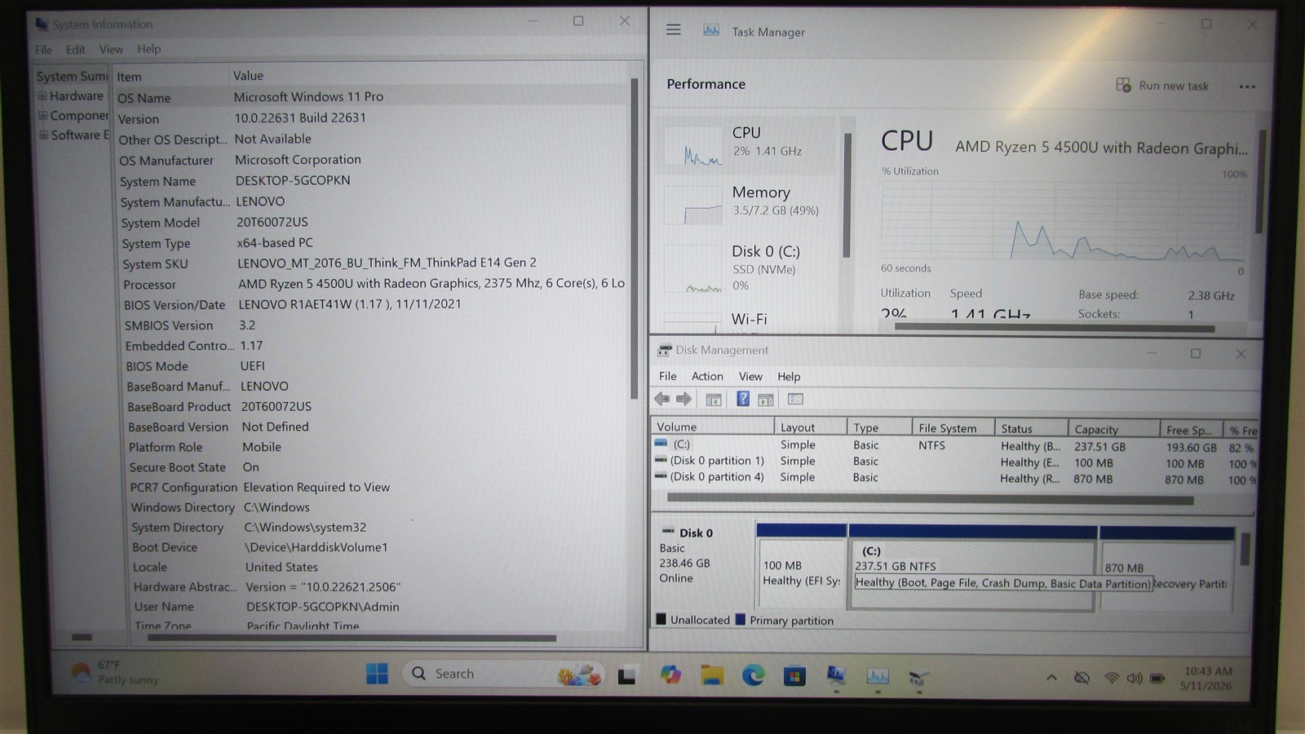Click Processor row AMD Ryzen 5 4500U
1305x734 pixels.
pyautogui.click(x=374, y=284)
